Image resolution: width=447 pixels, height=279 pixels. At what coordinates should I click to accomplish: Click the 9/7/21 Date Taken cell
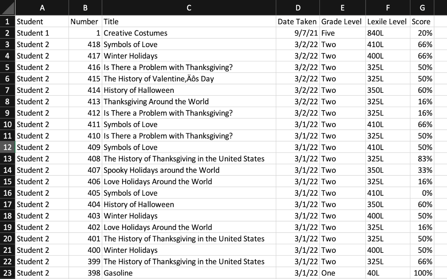(298, 33)
